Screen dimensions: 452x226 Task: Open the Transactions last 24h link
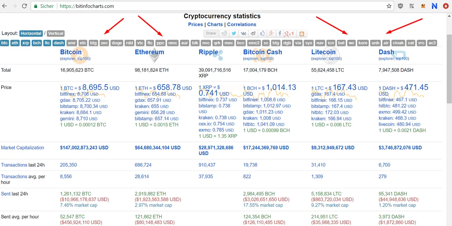pos(14,165)
